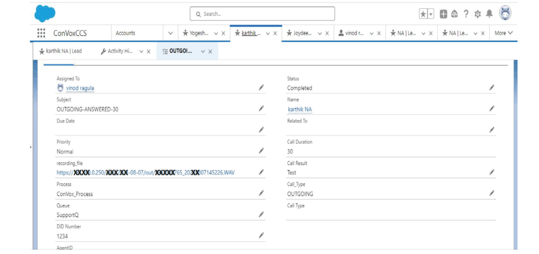Open the notifications bell icon

click(490, 14)
